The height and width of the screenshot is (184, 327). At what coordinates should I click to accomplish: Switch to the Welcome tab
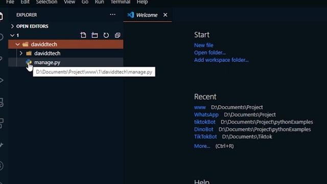pyautogui.click(x=147, y=15)
